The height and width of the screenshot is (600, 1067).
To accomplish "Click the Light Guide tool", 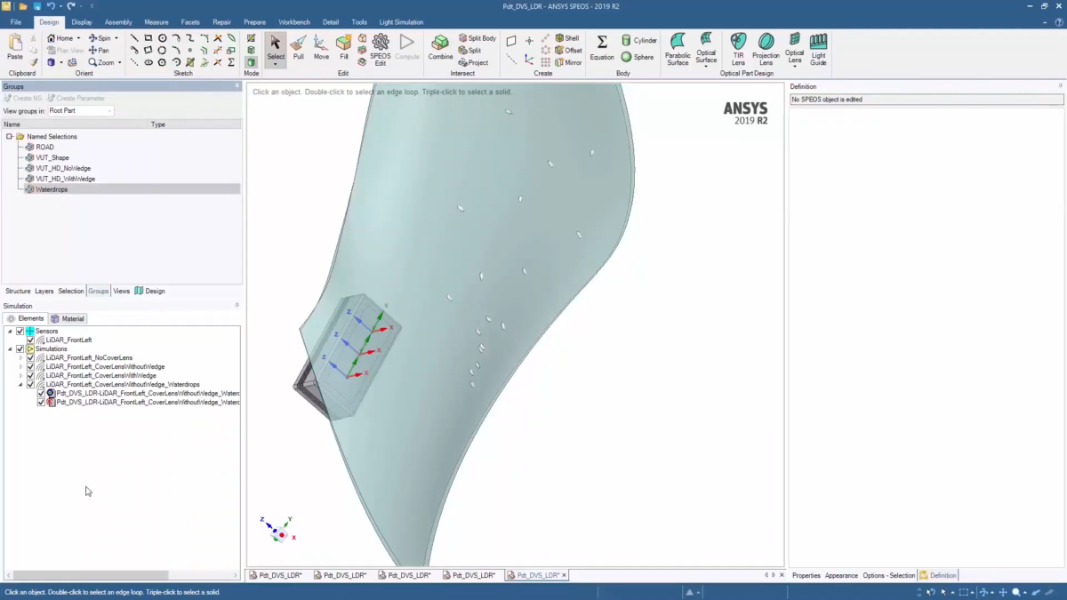I will tap(818, 50).
